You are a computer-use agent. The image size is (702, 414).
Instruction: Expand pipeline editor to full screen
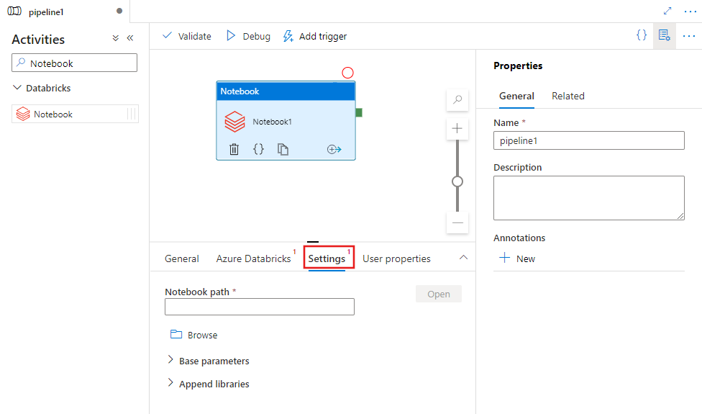tap(667, 11)
